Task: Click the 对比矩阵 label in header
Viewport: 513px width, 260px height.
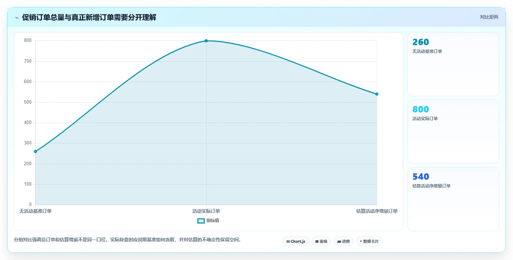Action: 489,17
